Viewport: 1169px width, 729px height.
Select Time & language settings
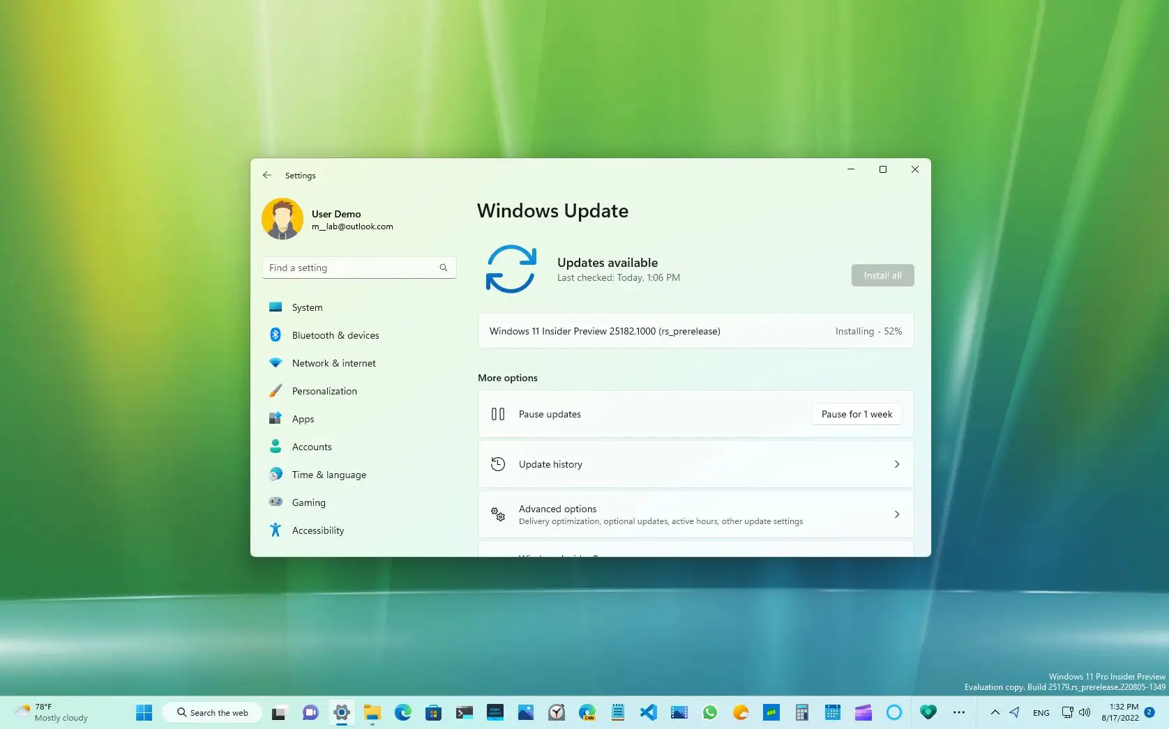pos(329,475)
